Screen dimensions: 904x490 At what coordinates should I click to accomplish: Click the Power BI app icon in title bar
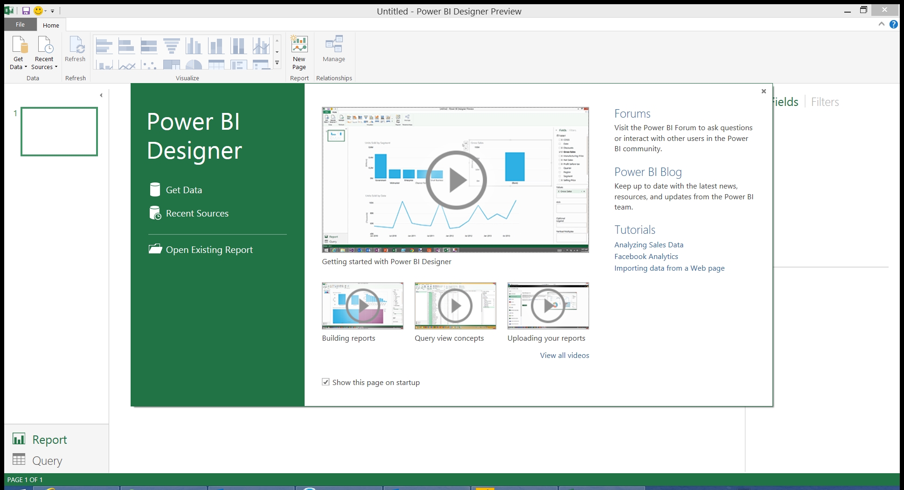click(x=10, y=10)
